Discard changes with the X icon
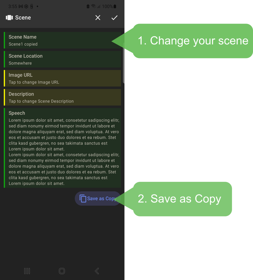The image size is (253, 280). pyautogui.click(x=98, y=18)
